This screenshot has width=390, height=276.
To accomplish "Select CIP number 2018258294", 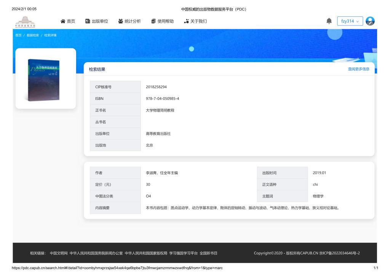I will [x=156, y=87].
